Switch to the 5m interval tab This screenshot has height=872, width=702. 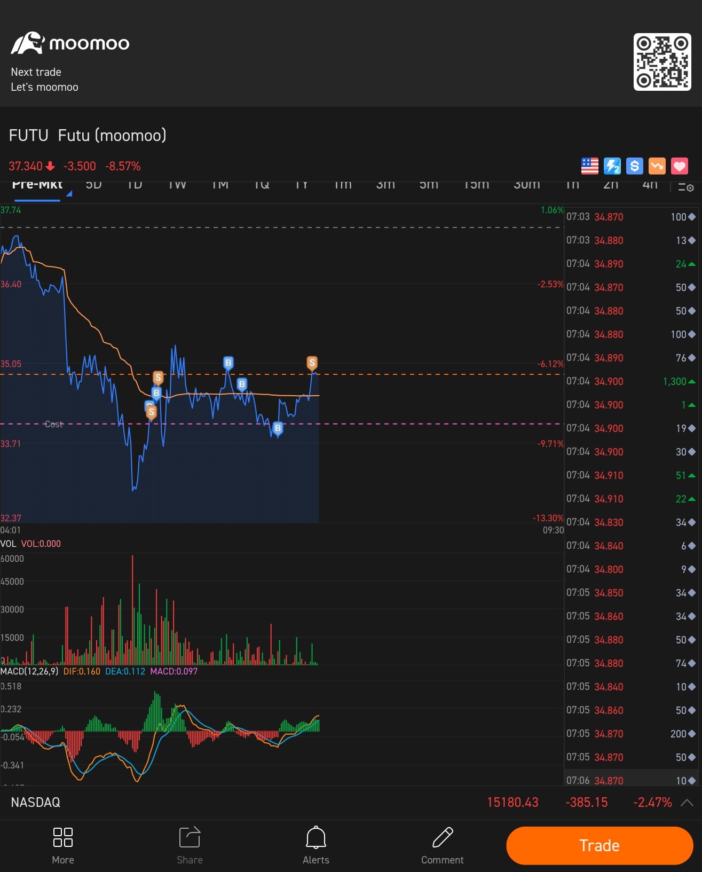[429, 185]
